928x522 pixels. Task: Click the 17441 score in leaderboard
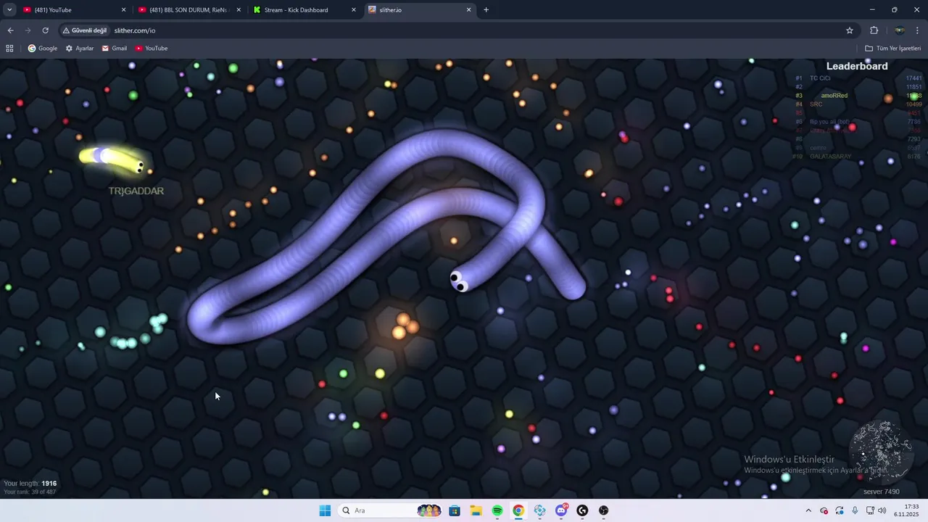(913, 78)
